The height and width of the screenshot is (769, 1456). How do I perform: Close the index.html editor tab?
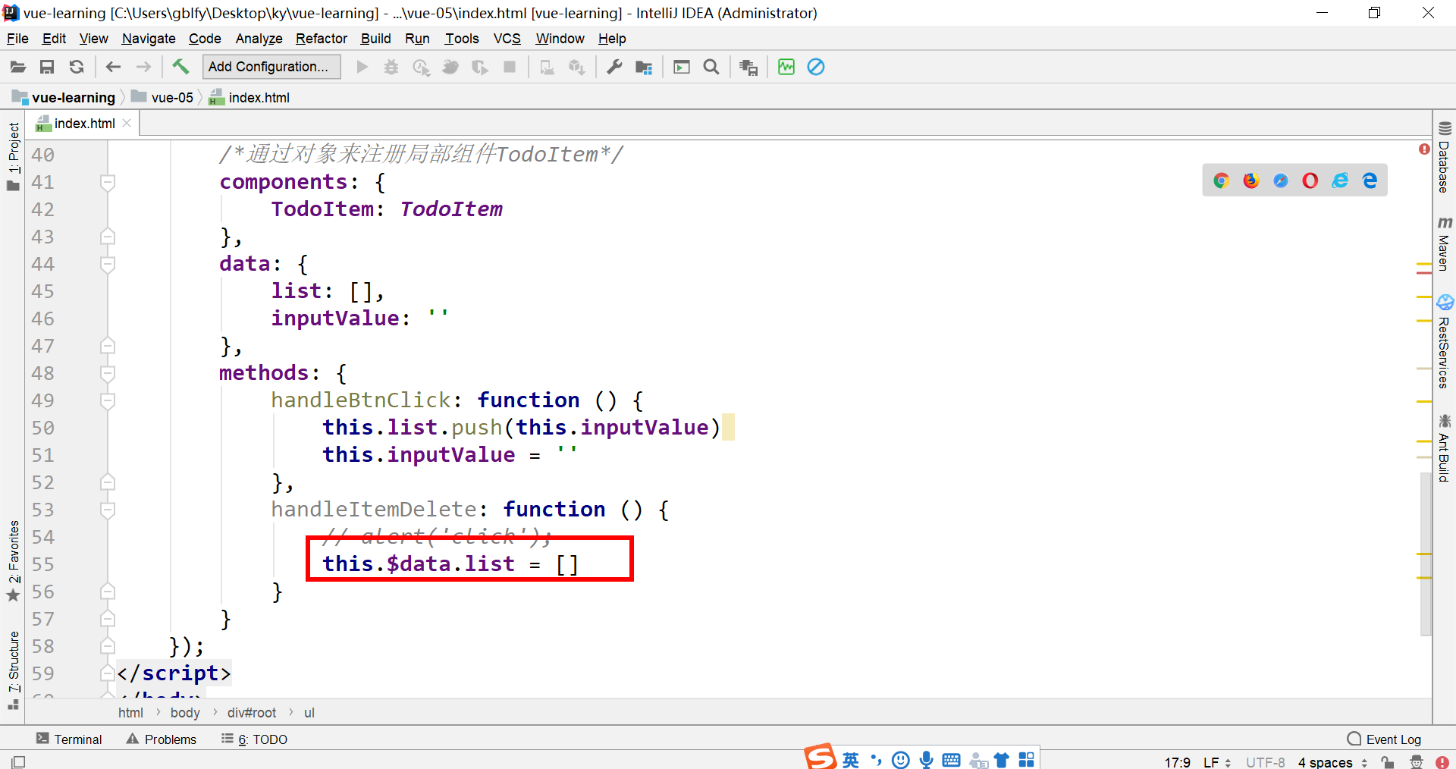click(127, 123)
